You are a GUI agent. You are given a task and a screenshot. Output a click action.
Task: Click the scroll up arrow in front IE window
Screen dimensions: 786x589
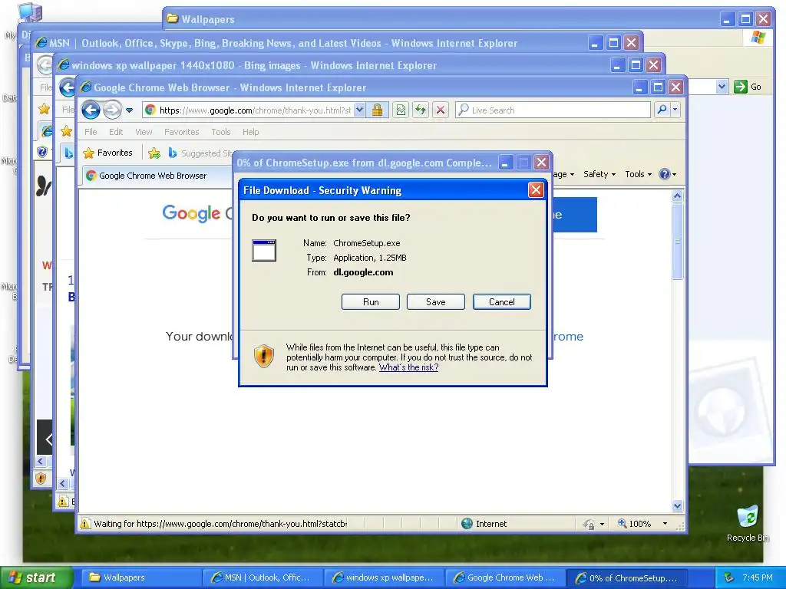click(677, 196)
